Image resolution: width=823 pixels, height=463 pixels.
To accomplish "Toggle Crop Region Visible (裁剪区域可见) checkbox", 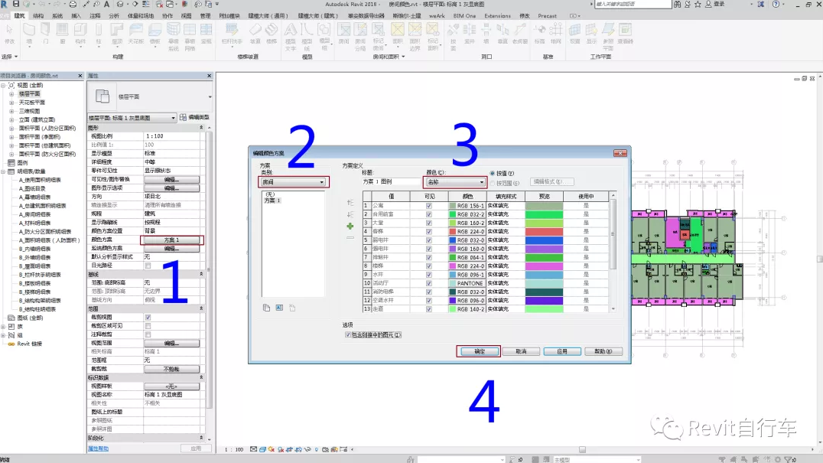I will [x=148, y=326].
